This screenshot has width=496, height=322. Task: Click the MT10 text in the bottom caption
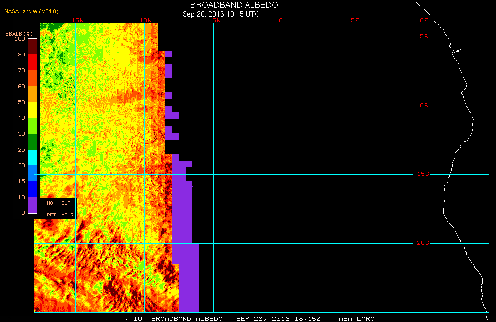point(133,319)
